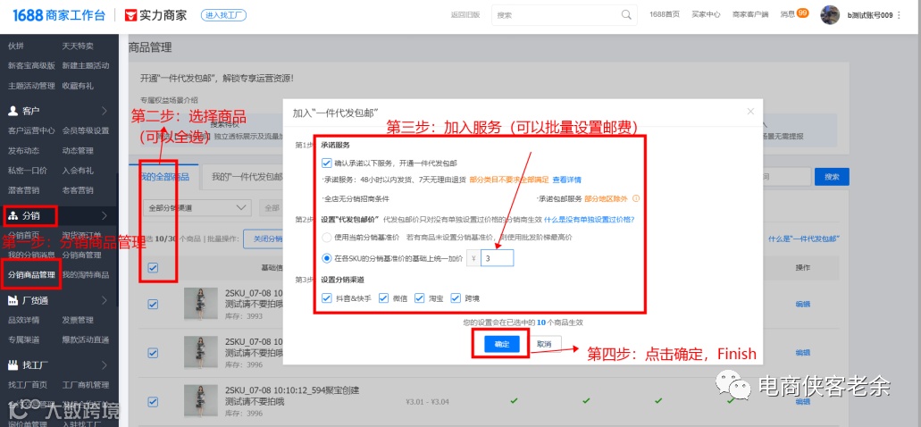The width and height of the screenshot is (921, 427).
Task: Open 会员等级设置 in sidebar
Action: tap(85, 130)
